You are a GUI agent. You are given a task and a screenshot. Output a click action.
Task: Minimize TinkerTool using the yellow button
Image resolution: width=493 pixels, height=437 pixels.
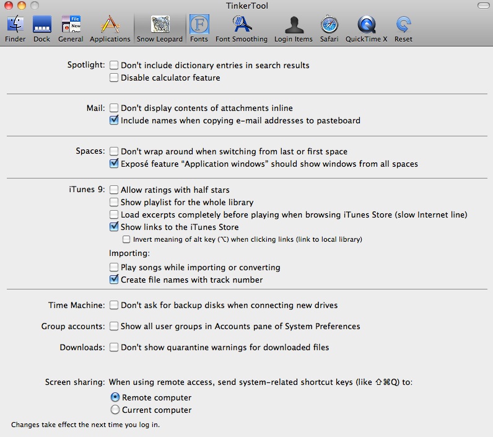[22, 6]
